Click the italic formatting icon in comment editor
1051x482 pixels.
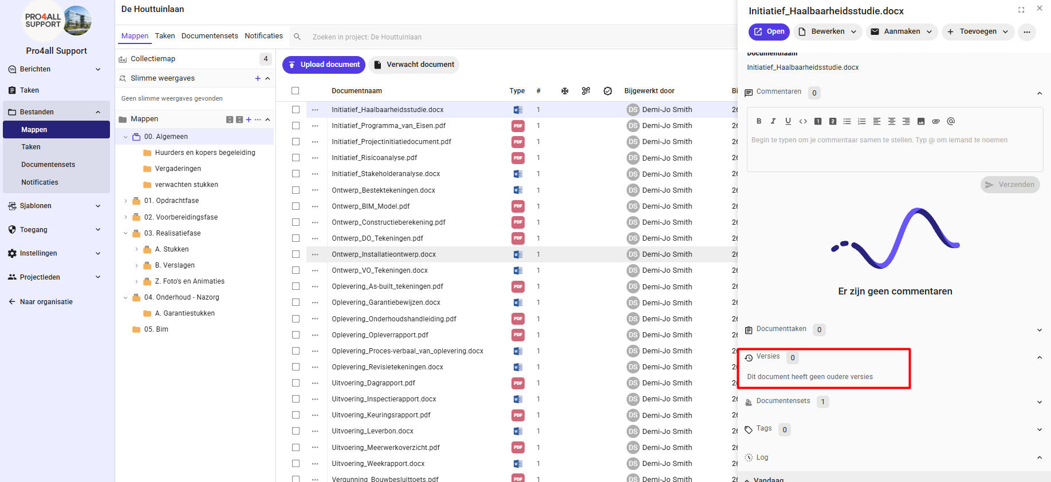773,121
